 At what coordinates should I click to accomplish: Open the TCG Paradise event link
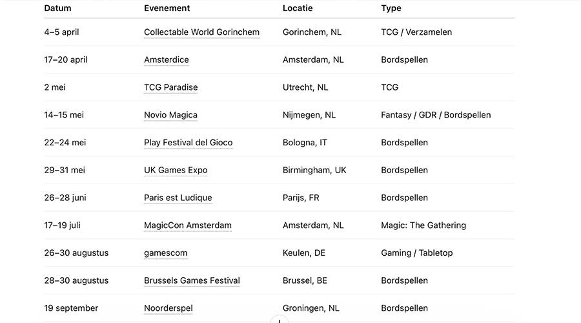(x=170, y=88)
